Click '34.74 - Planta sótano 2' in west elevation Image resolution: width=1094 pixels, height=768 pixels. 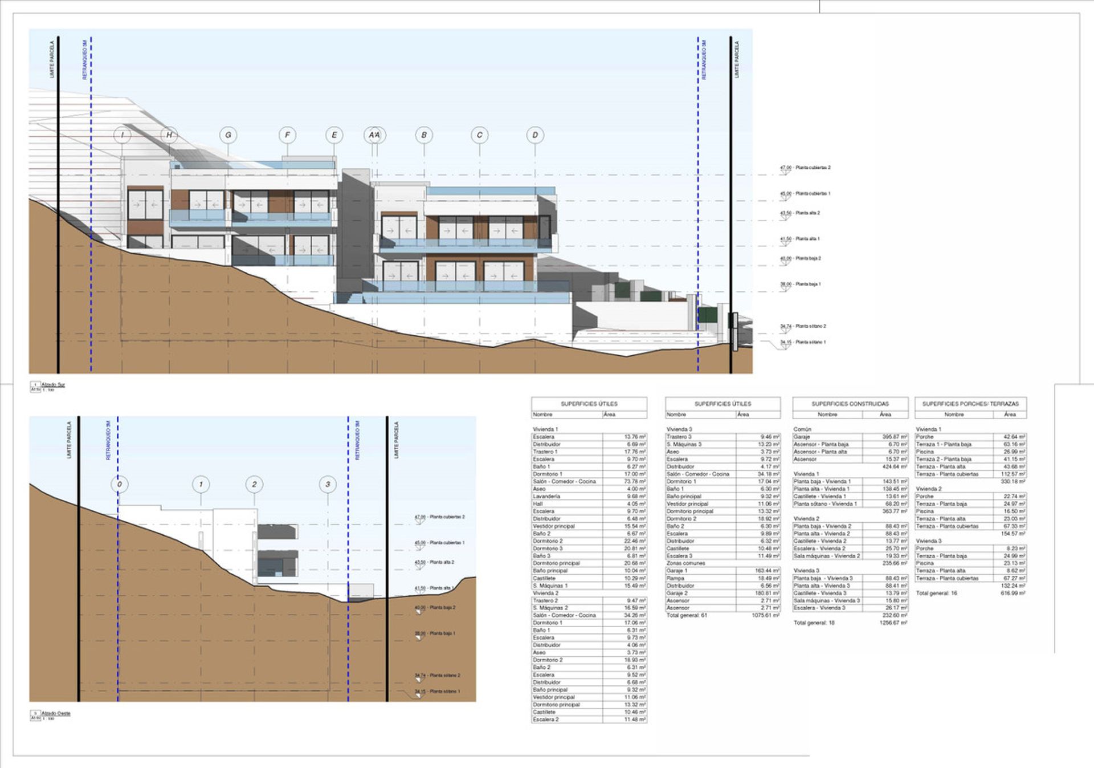(437, 675)
